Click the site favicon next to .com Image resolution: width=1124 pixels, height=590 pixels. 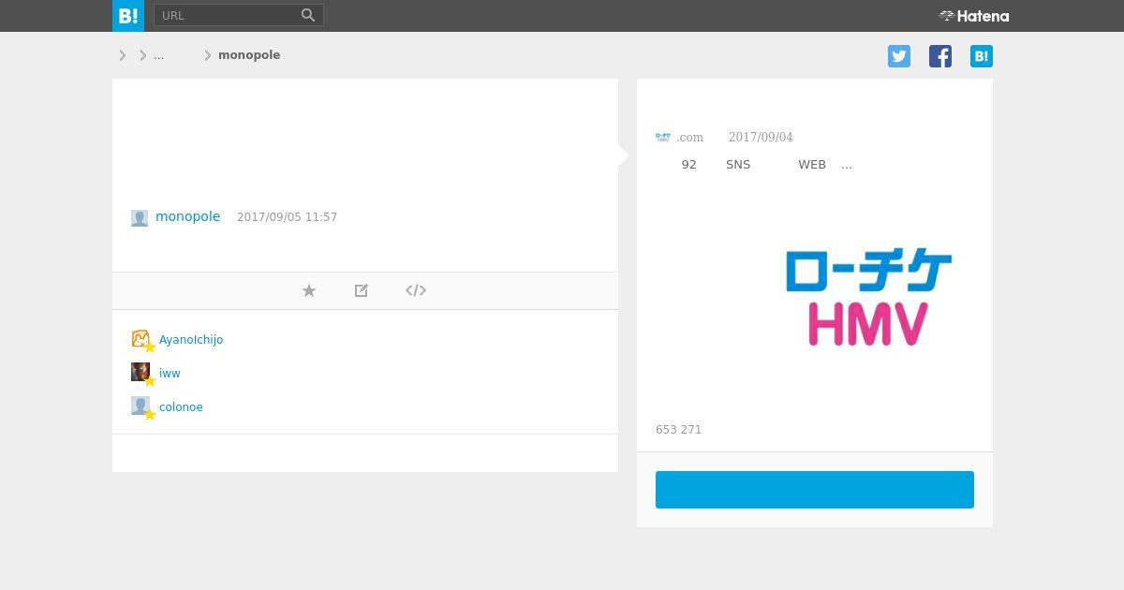point(663,137)
